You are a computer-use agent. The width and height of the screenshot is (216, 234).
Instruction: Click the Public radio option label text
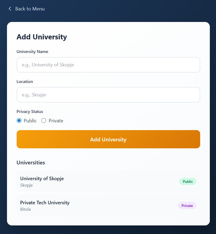point(30,121)
